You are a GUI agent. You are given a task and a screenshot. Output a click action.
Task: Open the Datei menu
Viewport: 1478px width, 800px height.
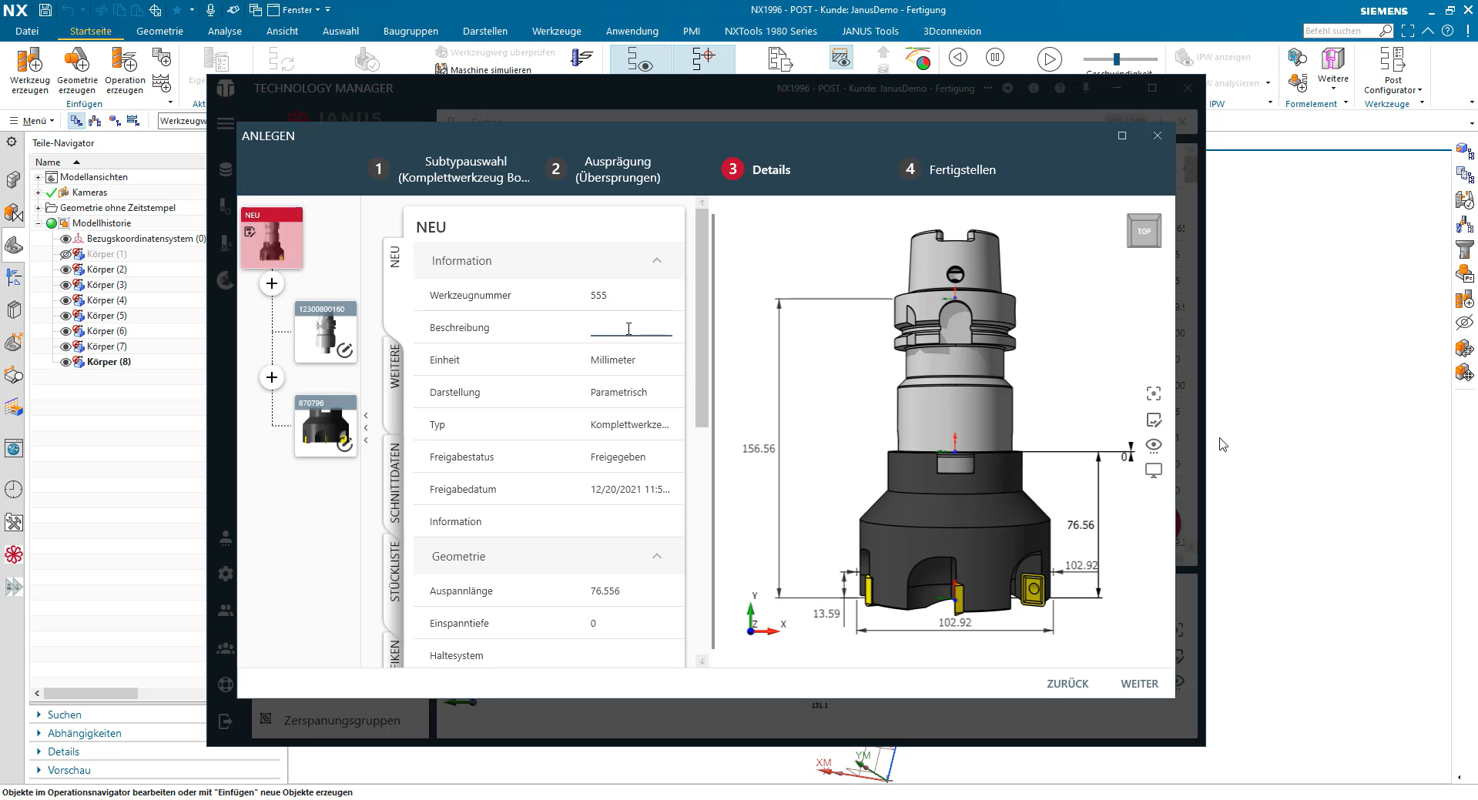pos(27,32)
